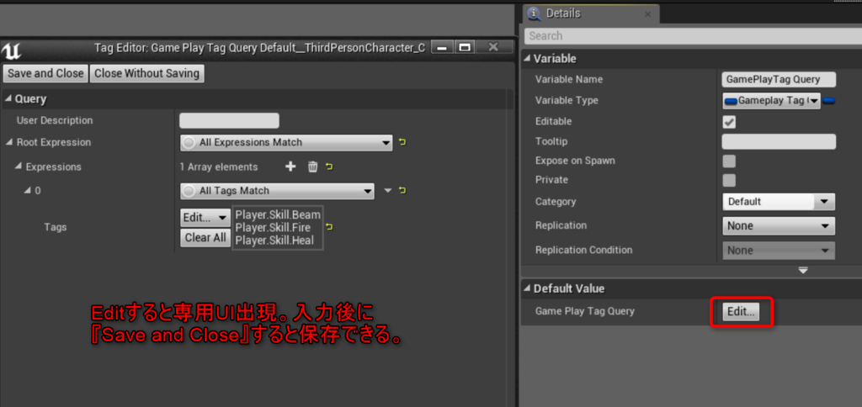Click Edit... for Game Play Tag Query
The width and height of the screenshot is (862, 407).
741,312
